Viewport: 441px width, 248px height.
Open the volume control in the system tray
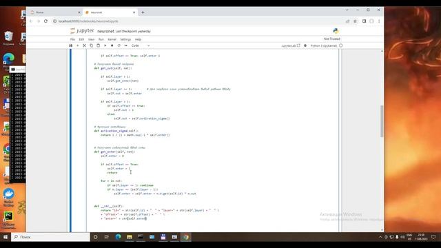coord(402,237)
